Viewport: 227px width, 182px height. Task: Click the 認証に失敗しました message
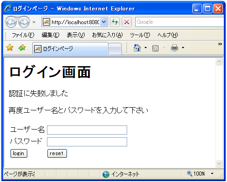click(x=38, y=93)
